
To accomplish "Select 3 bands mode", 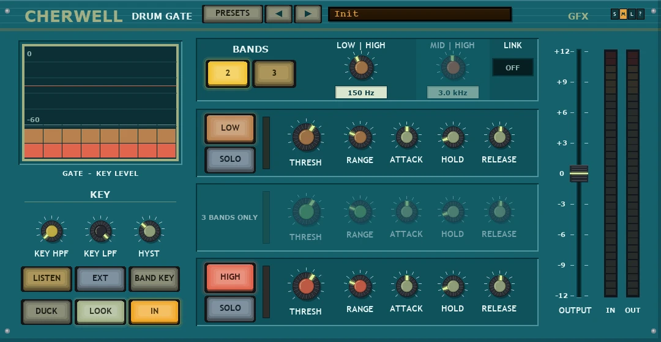I will pos(274,73).
